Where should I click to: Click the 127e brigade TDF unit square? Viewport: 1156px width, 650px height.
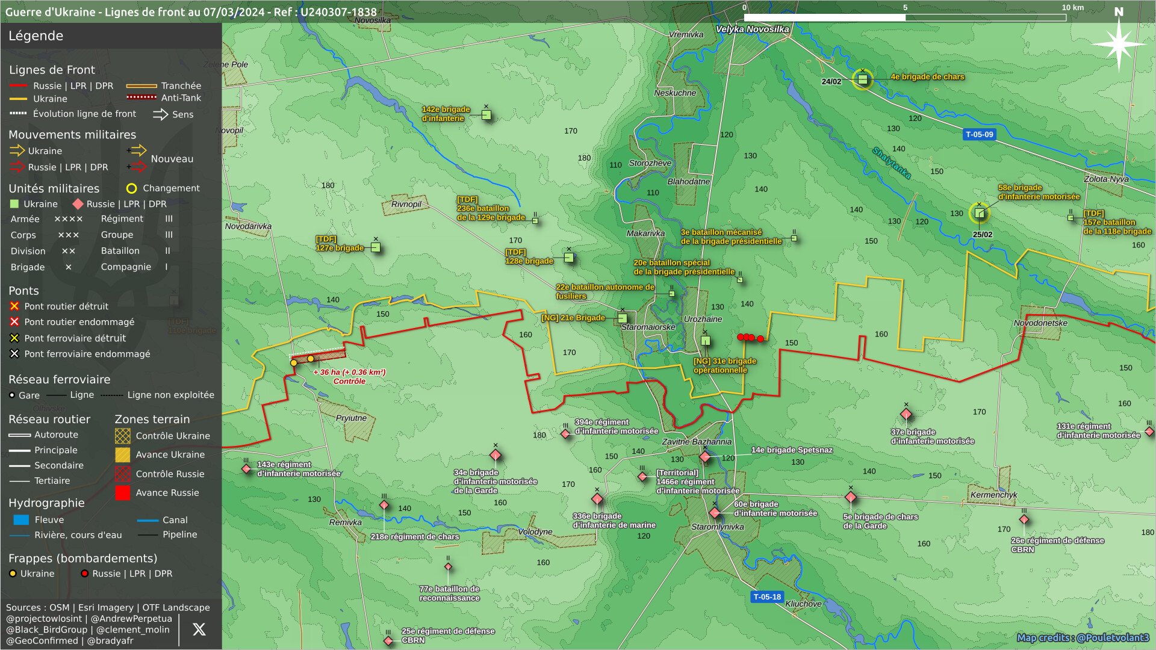376,247
